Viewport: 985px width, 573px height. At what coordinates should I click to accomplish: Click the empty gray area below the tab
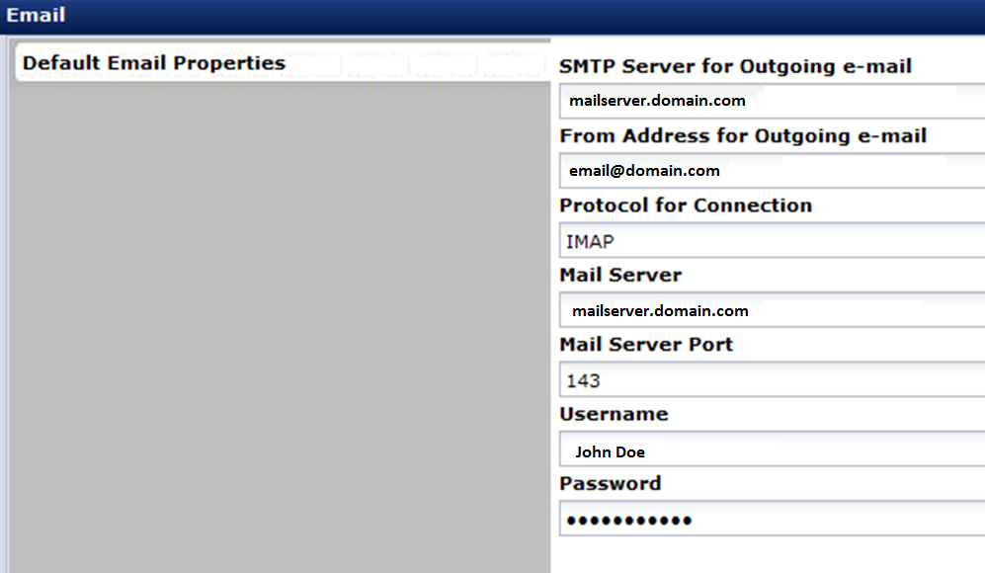(x=277, y=326)
